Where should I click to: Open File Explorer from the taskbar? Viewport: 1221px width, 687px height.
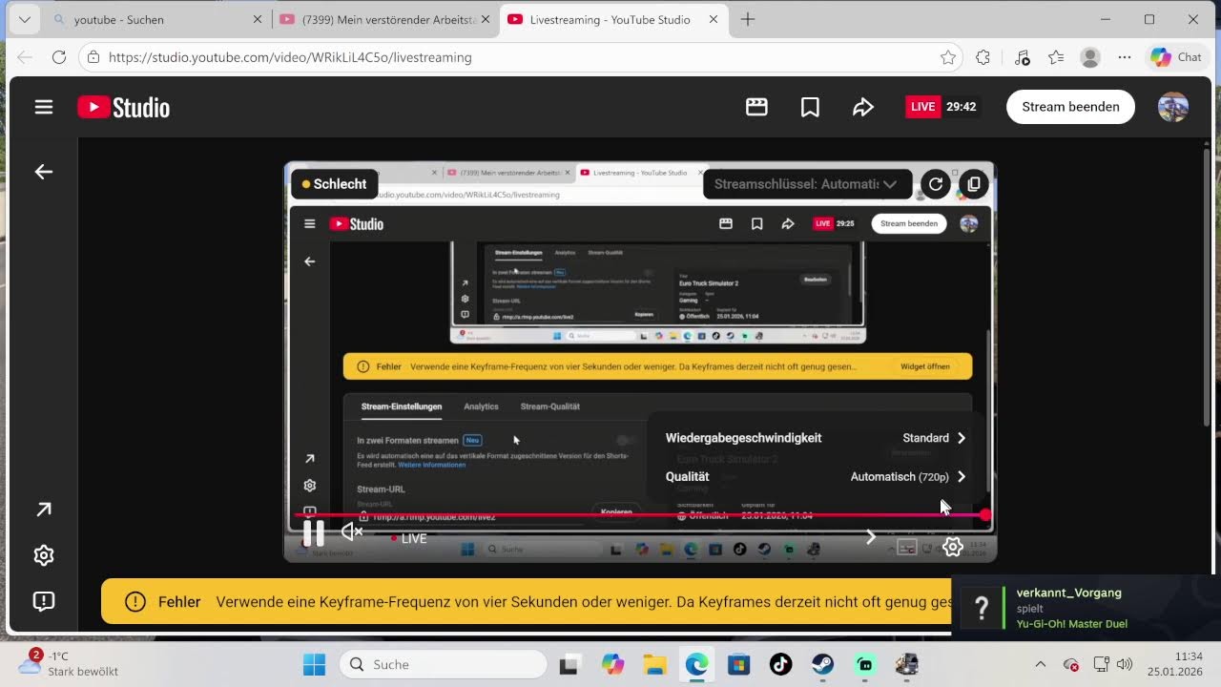point(653,664)
